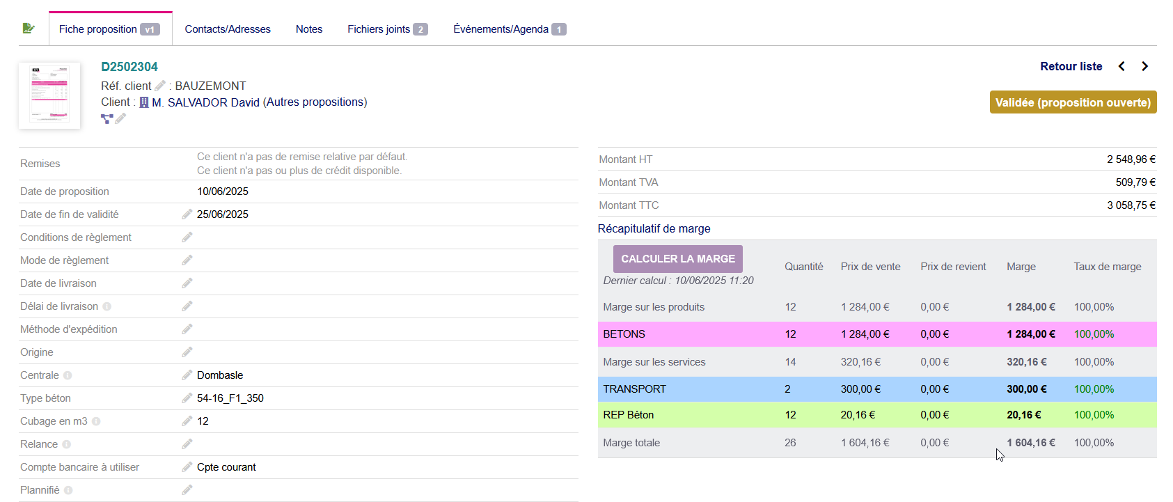Click validity end date 25/06/2025
1173x502 pixels.
tap(223, 214)
